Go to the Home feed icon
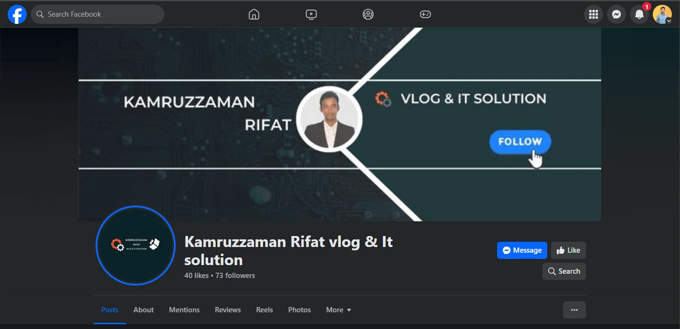The height and width of the screenshot is (329, 680). pos(254,14)
